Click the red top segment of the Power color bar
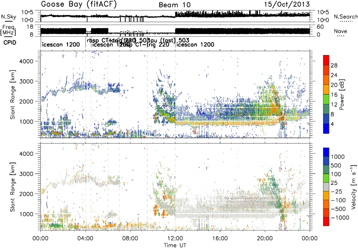Screen dimensions: 358x248 pyautogui.click(x=326, y=60)
